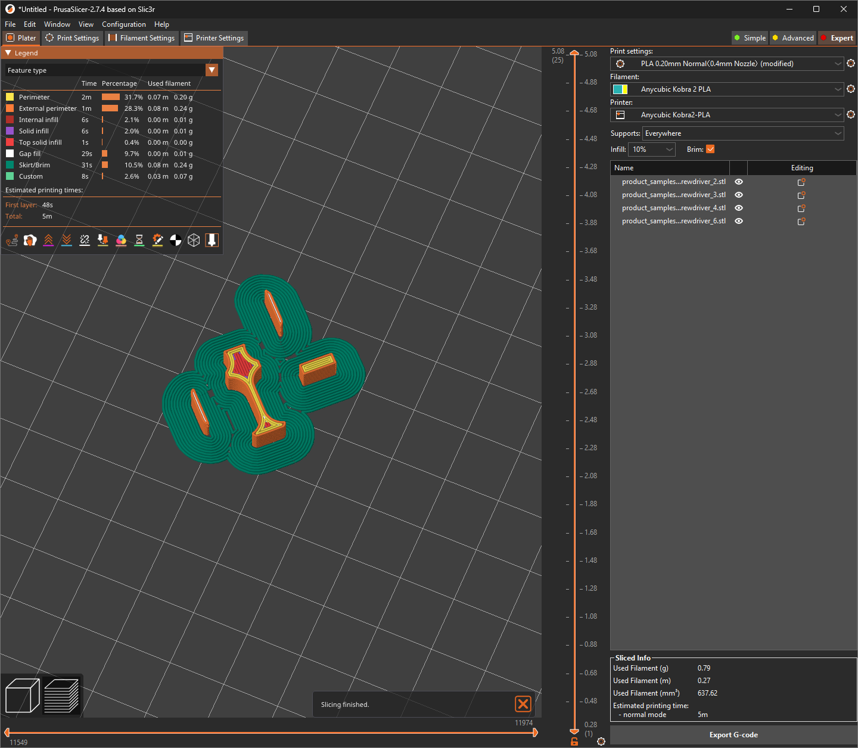858x748 pixels.
Task: Open the File menu
Action: (10, 24)
